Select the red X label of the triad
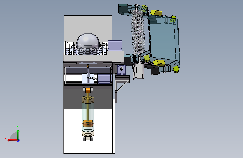The height and width of the screenshot is (158, 243). [6, 139]
